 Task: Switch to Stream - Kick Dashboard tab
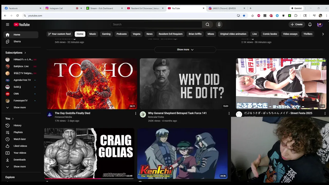104,8
